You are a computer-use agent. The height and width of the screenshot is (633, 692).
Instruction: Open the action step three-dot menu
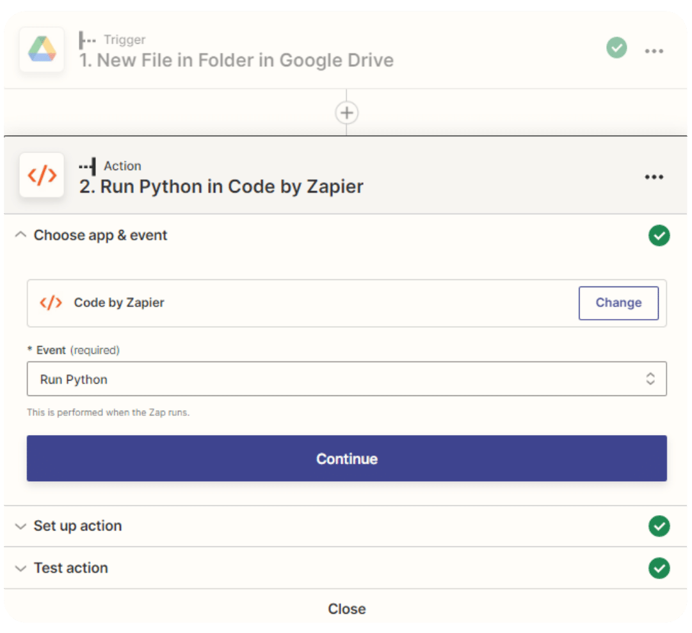pyautogui.click(x=654, y=177)
